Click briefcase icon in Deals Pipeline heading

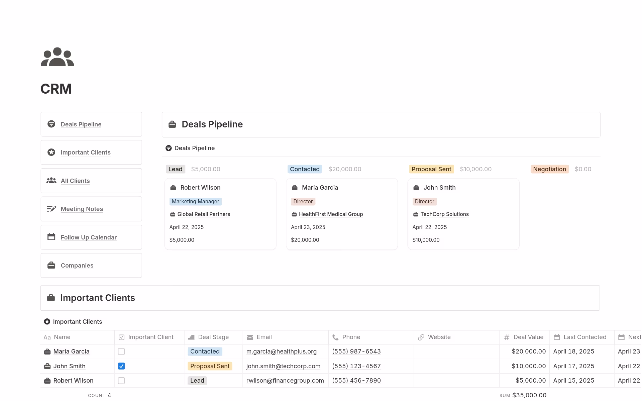[172, 124]
